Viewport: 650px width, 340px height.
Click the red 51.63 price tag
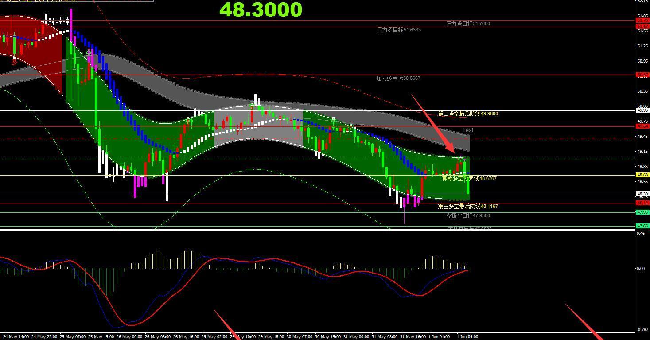point(642,26)
